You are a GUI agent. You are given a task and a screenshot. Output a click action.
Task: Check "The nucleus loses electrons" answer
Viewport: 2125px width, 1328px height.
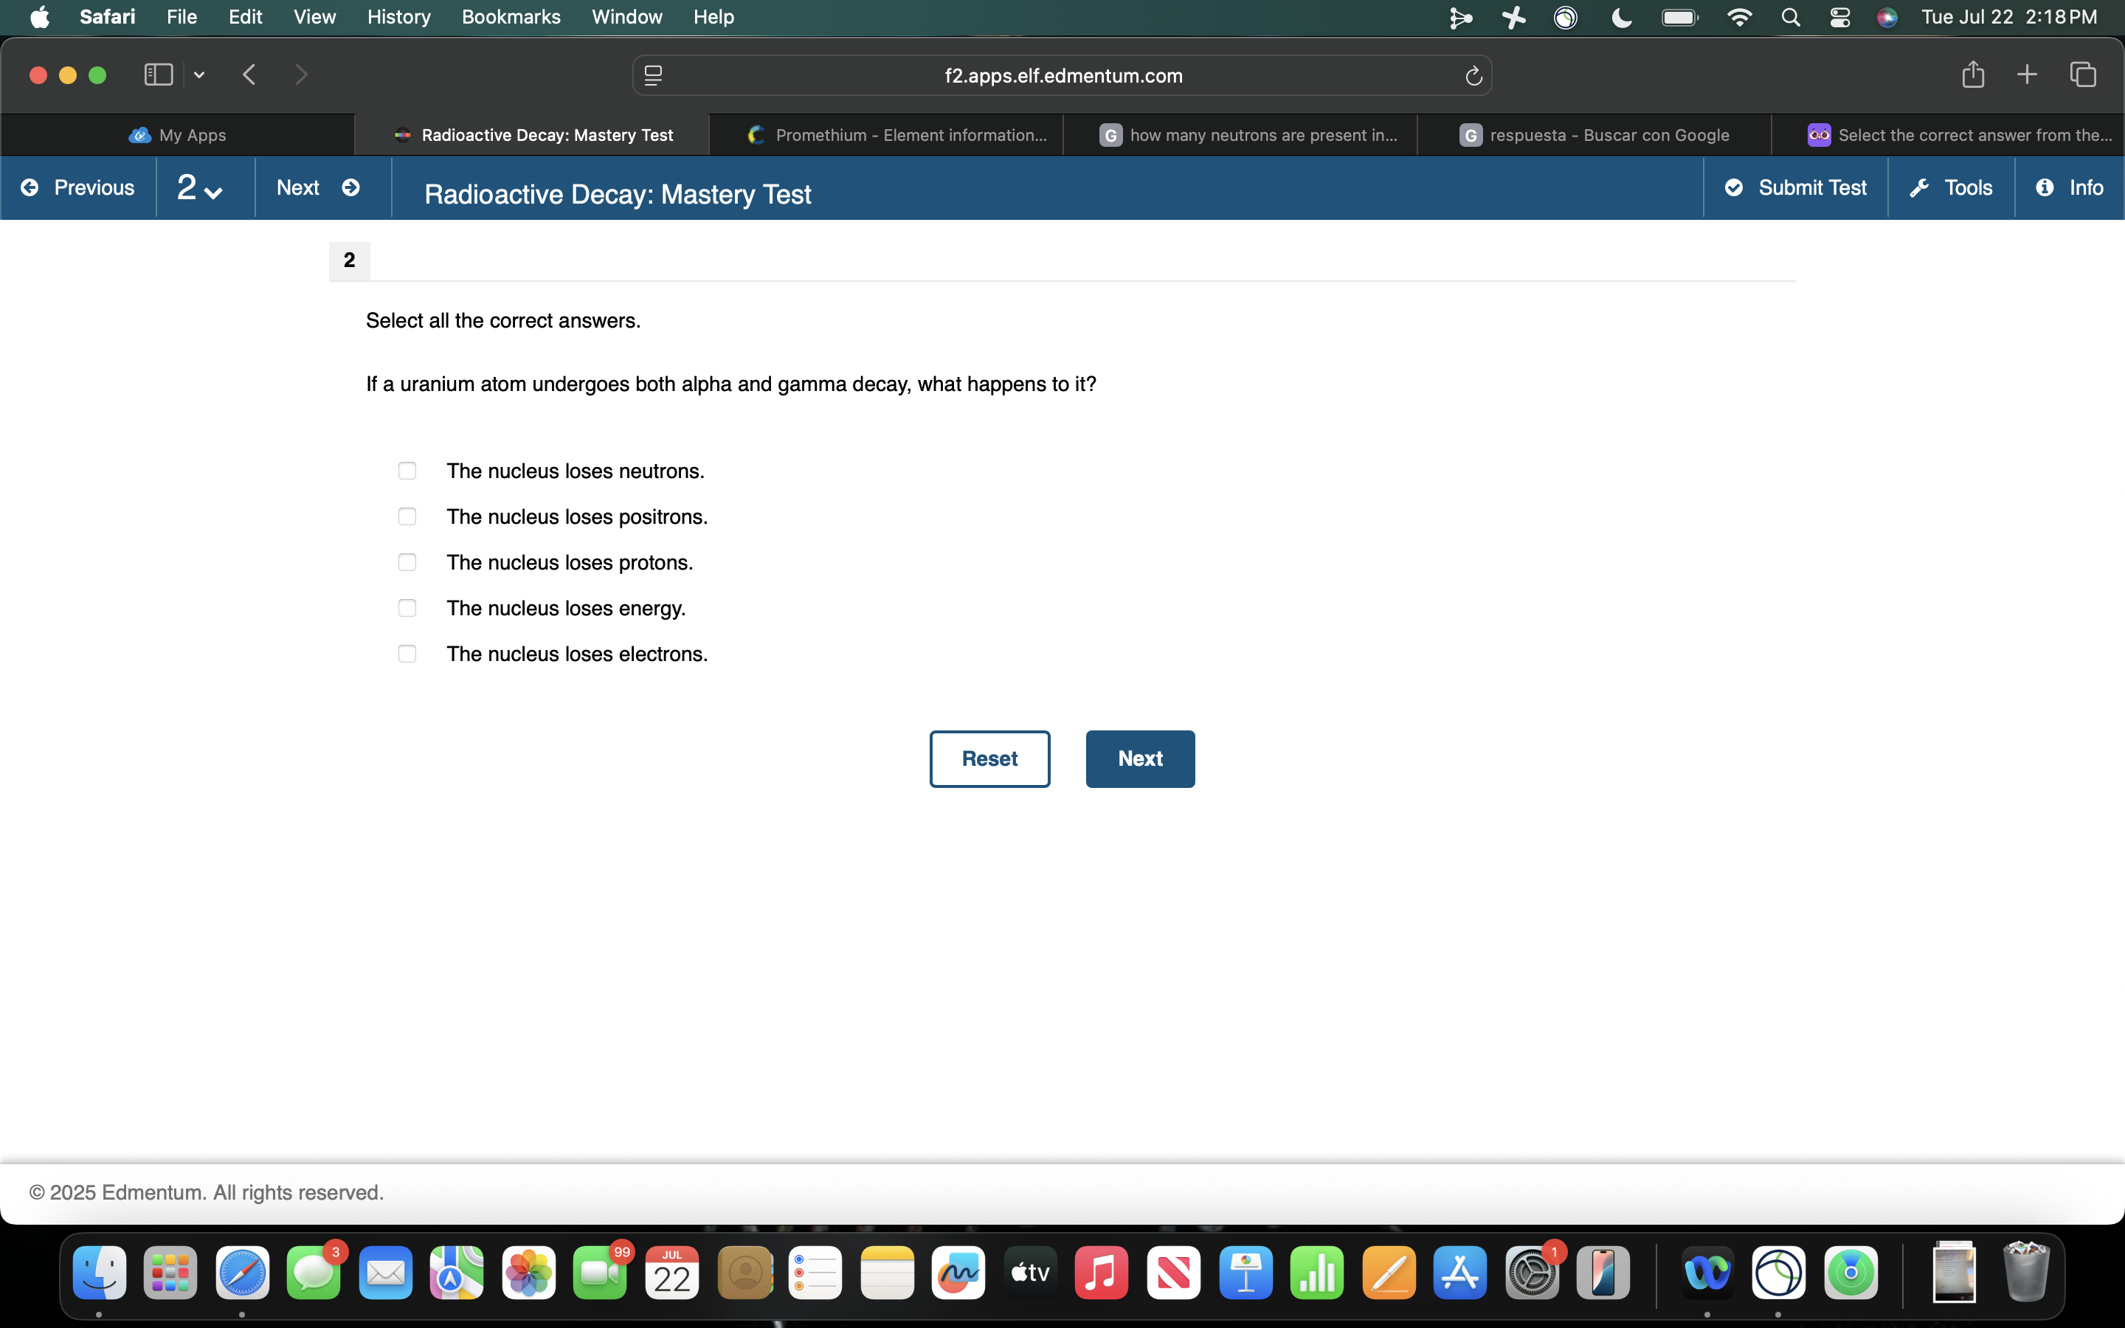[407, 654]
